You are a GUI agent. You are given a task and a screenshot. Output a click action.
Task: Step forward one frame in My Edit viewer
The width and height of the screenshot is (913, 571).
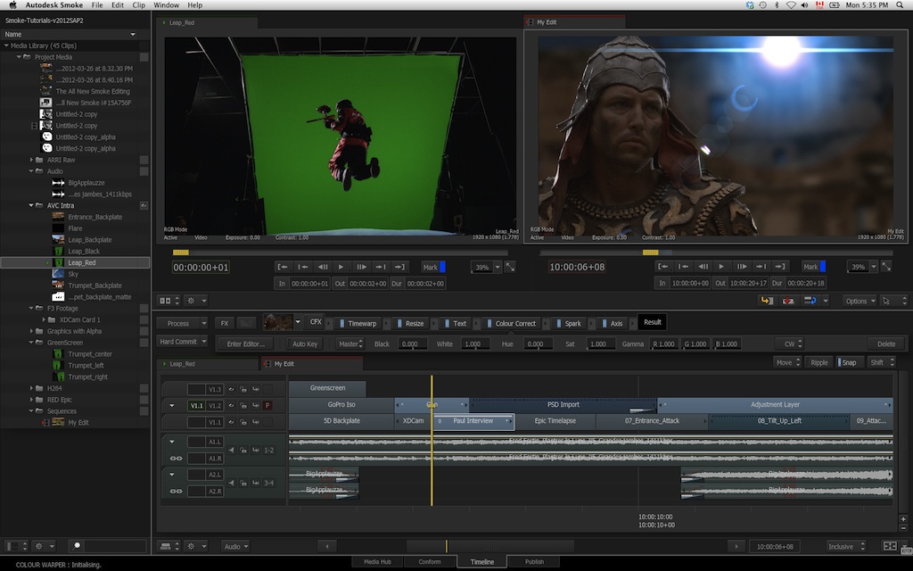coord(741,266)
